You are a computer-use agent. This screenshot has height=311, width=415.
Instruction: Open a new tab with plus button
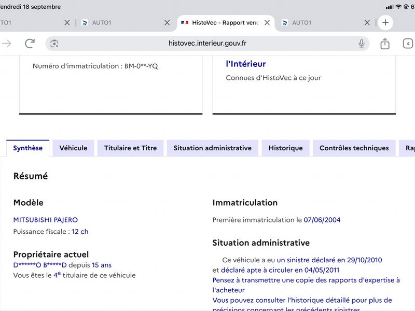pyautogui.click(x=385, y=22)
